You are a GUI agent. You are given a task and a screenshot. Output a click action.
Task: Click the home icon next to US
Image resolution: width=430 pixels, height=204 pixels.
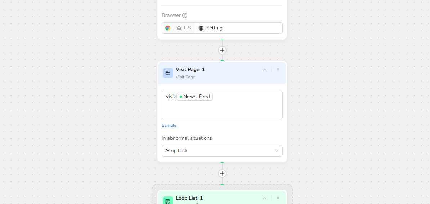point(179,28)
